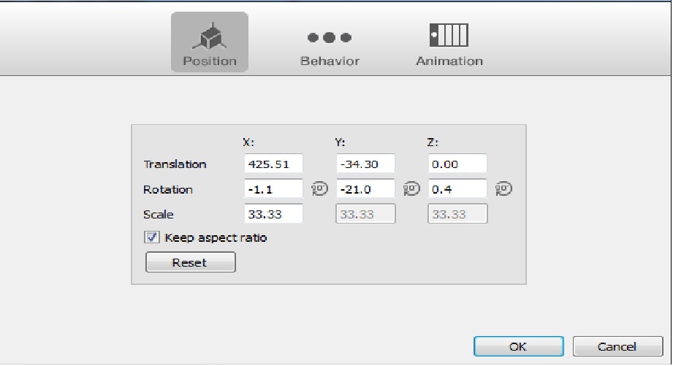Click the Rotation Y field
Screen dimensions: 673x366
[x=365, y=189]
